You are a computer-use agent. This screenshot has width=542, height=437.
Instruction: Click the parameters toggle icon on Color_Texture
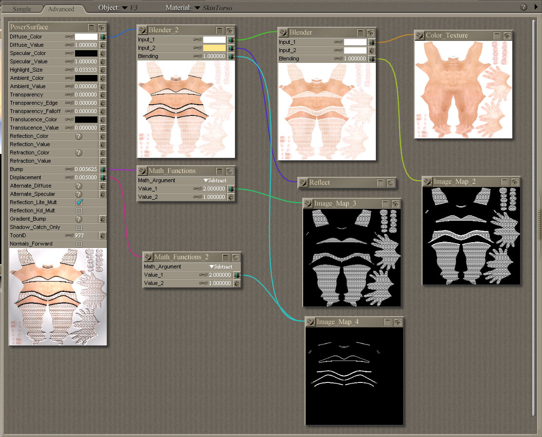[x=497, y=36]
